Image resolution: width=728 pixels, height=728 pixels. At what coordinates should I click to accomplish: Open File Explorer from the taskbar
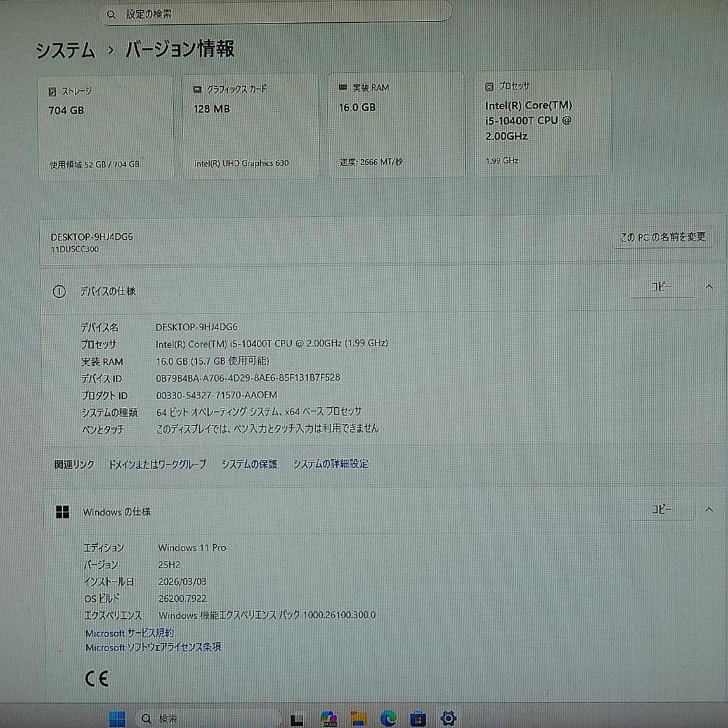359,719
